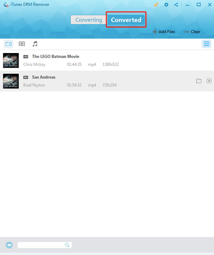This screenshot has height=255, width=214.
Task: Click the back arrow button
Action: click(x=9, y=245)
